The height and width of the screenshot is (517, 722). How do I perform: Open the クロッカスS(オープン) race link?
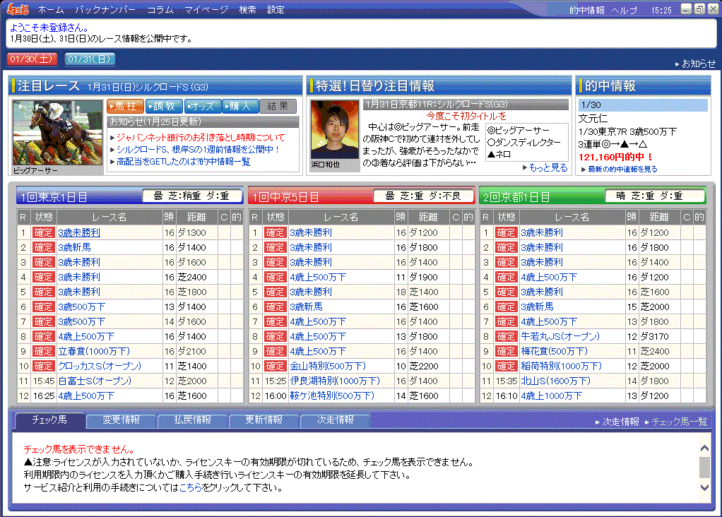(x=100, y=366)
